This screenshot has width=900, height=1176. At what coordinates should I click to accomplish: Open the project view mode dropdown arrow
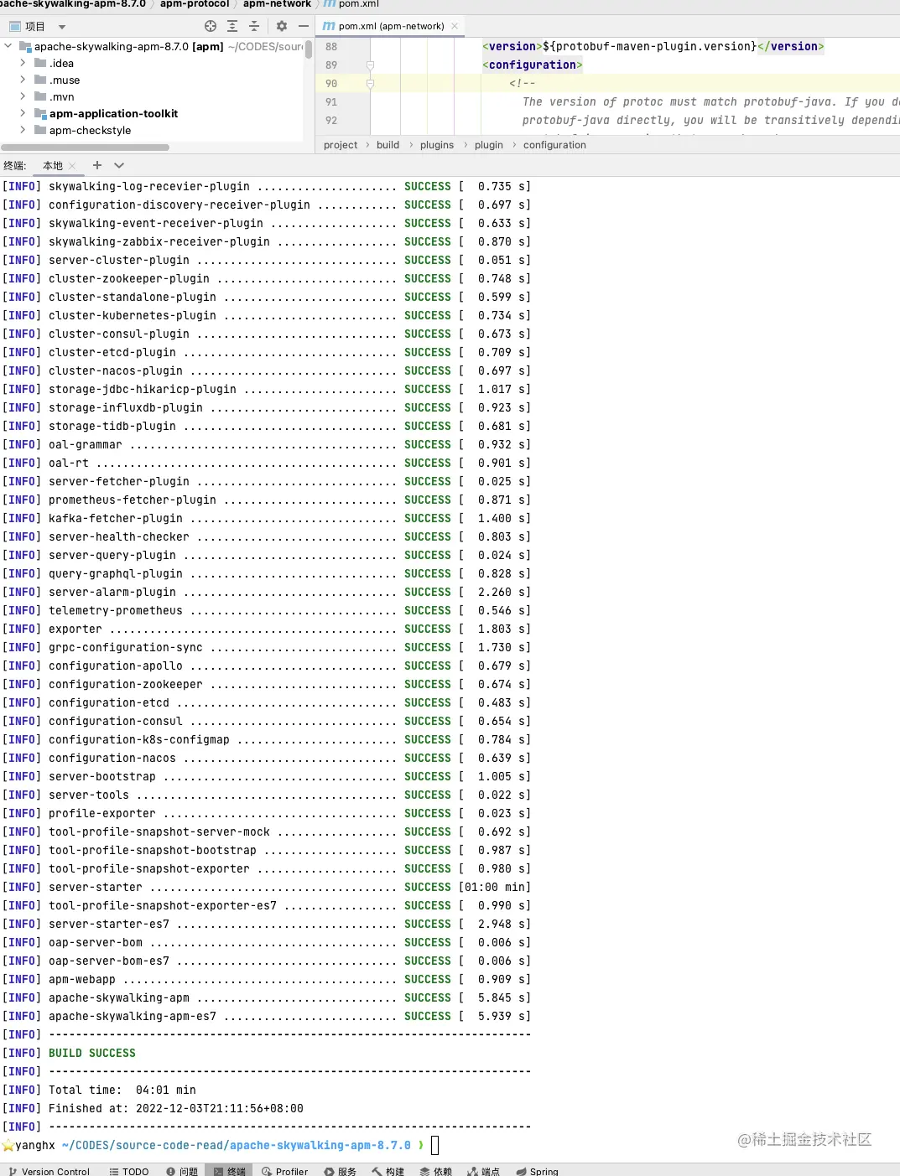[62, 27]
